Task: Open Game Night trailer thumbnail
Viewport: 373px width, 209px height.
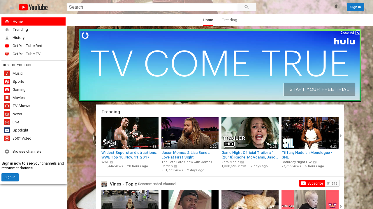Action: tap(250, 133)
